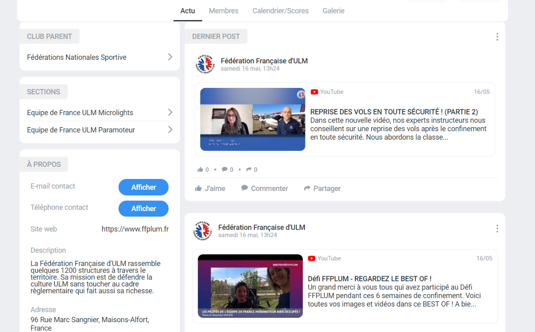The width and height of the screenshot is (535, 332).
Task: Click YouTube icon on Défi FFPLUM card
Action: [312, 258]
